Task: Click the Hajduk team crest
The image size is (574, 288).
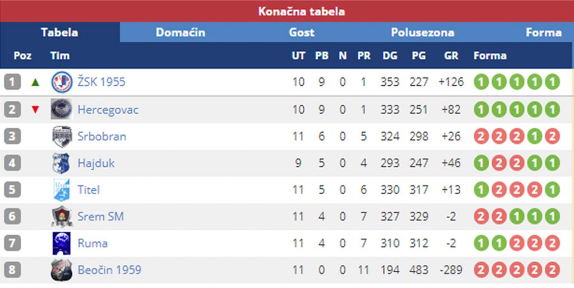Action: tap(61, 163)
